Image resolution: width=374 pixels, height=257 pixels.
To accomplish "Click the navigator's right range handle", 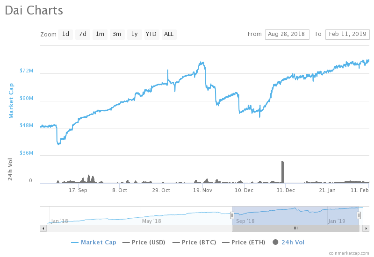I will coord(359,215).
